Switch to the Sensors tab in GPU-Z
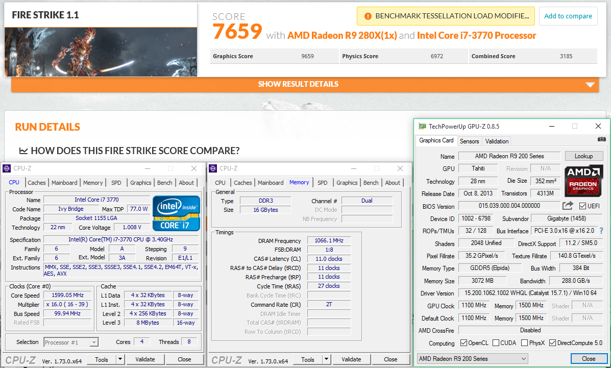This screenshot has width=611, height=368. (x=469, y=141)
